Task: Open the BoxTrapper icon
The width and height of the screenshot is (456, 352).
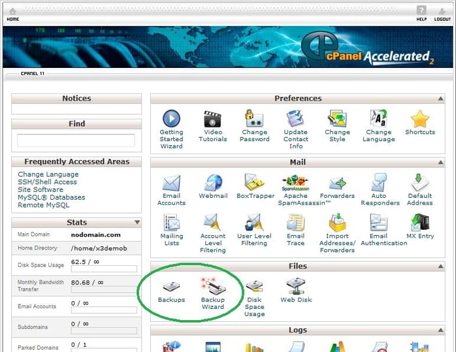Action: pyautogui.click(x=255, y=182)
